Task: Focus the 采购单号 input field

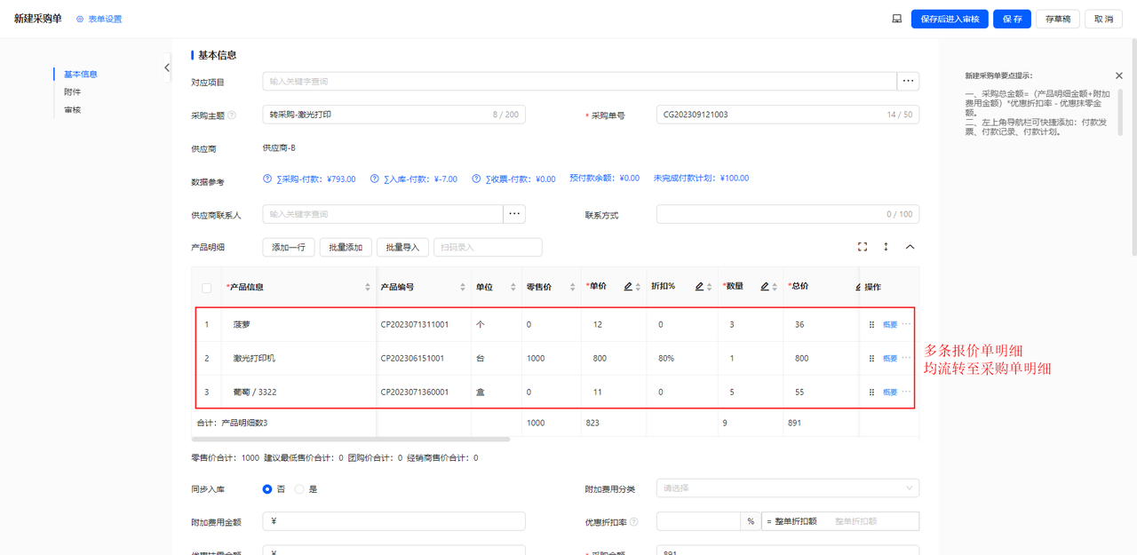Action: pos(788,115)
